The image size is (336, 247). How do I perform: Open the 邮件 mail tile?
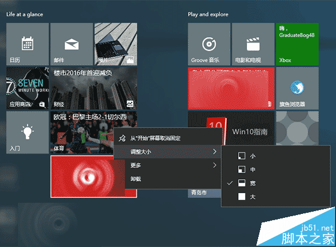coord(72,44)
